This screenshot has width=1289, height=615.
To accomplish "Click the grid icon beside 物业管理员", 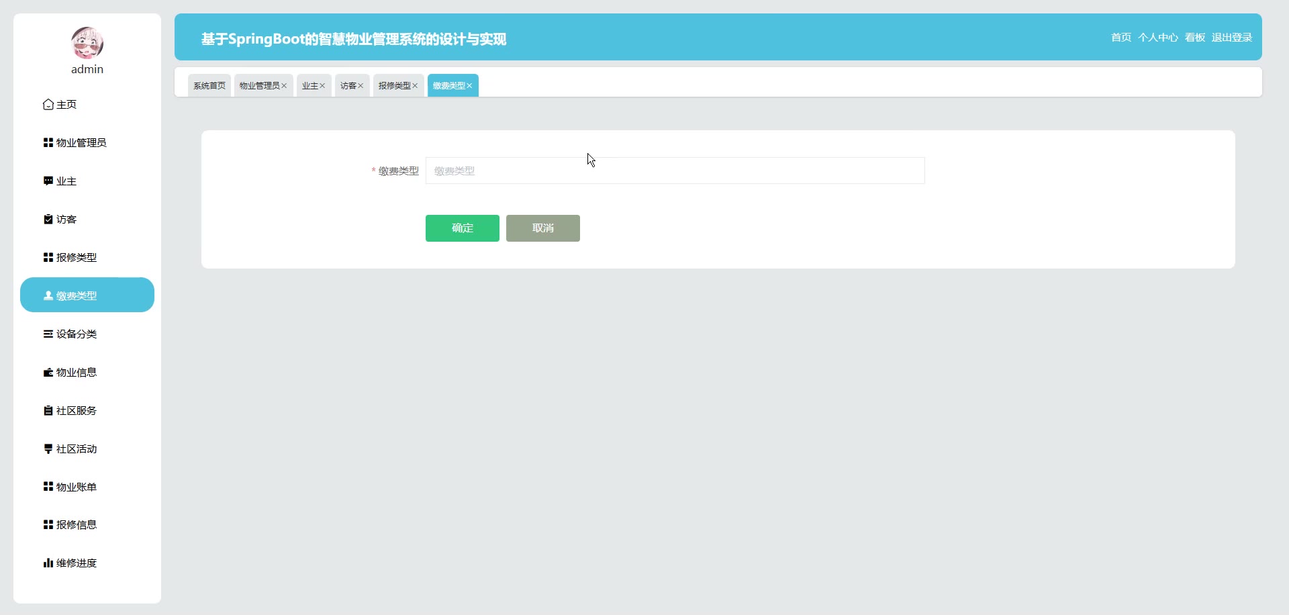I will pyautogui.click(x=48, y=143).
